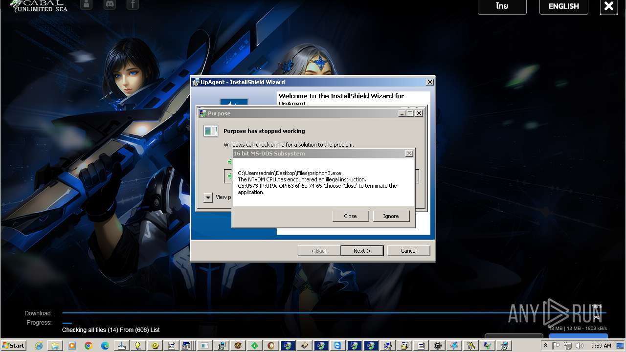Switch to the lightbulb taskbar app

click(138, 346)
